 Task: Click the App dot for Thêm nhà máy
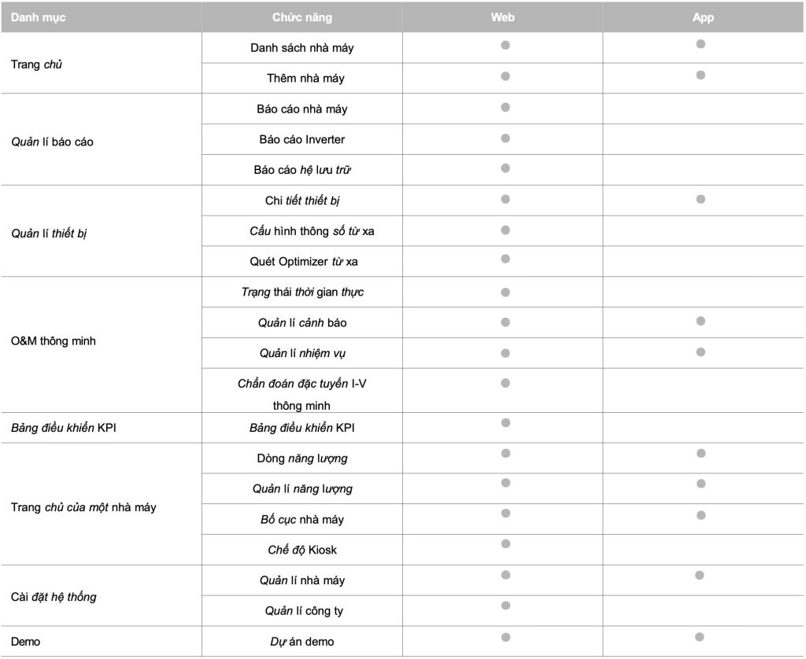(701, 75)
